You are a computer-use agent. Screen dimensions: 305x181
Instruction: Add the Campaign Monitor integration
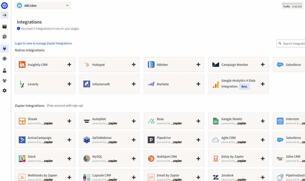pos(263,64)
